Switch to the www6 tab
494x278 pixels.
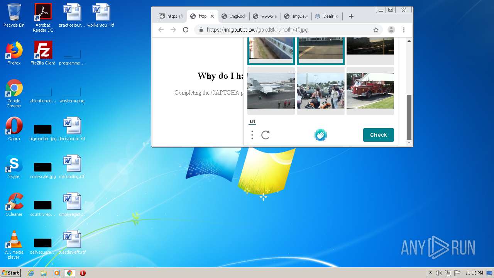click(x=265, y=16)
